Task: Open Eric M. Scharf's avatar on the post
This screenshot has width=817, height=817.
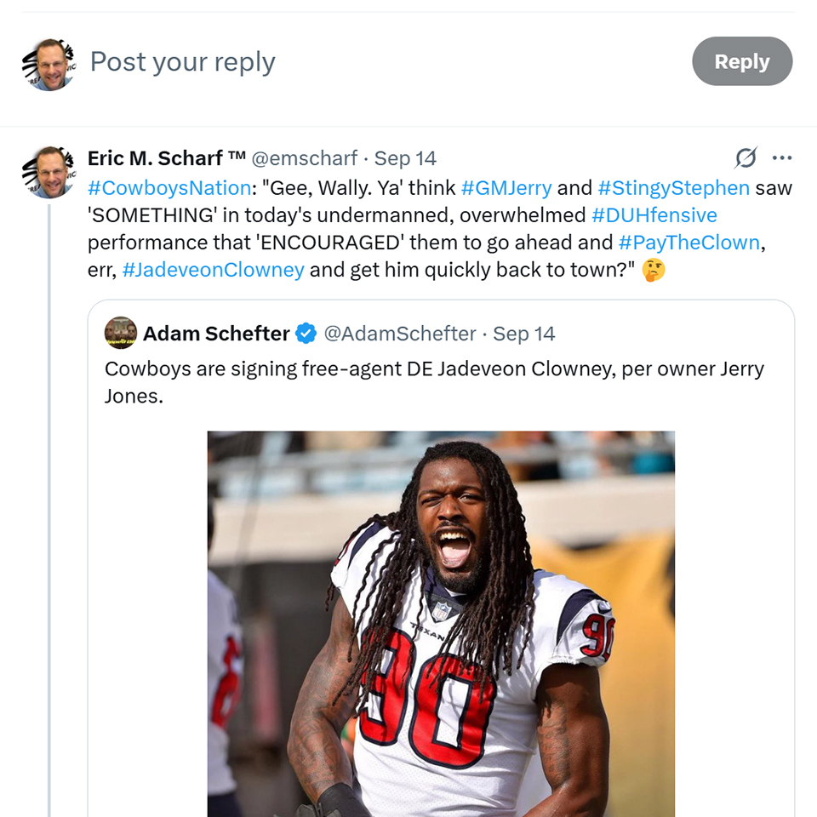Action: [x=49, y=172]
